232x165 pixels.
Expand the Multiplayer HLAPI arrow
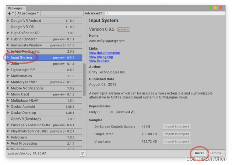[x=8, y=100]
